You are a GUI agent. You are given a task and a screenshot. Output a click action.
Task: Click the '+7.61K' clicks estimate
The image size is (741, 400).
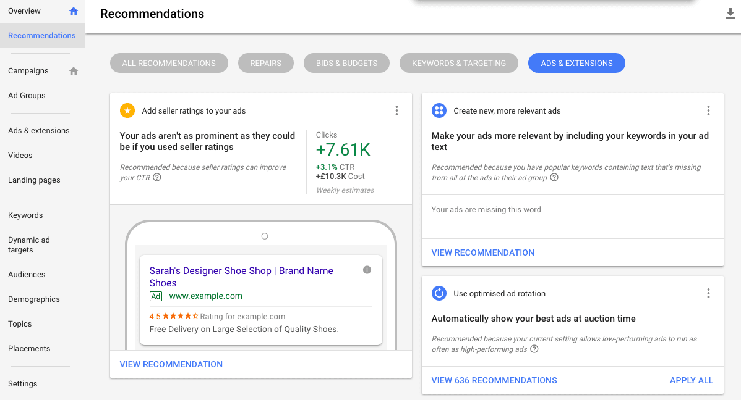tap(343, 149)
